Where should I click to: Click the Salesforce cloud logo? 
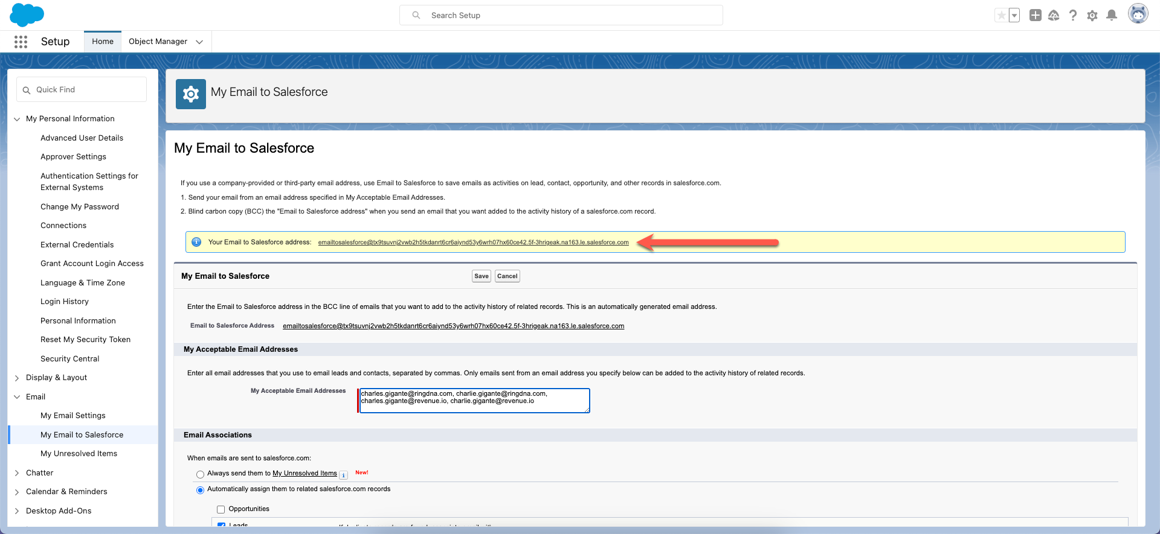coord(27,14)
